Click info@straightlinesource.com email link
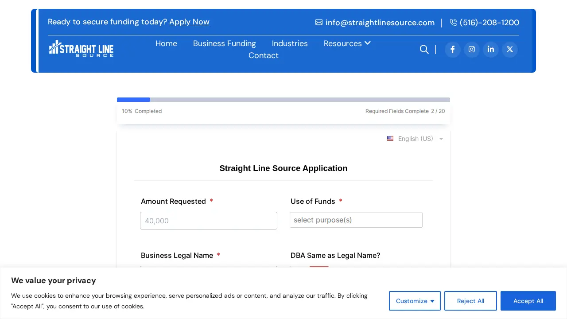 [380, 23]
